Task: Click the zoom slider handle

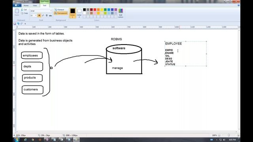Action: pyautogui.click(x=228, y=135)
